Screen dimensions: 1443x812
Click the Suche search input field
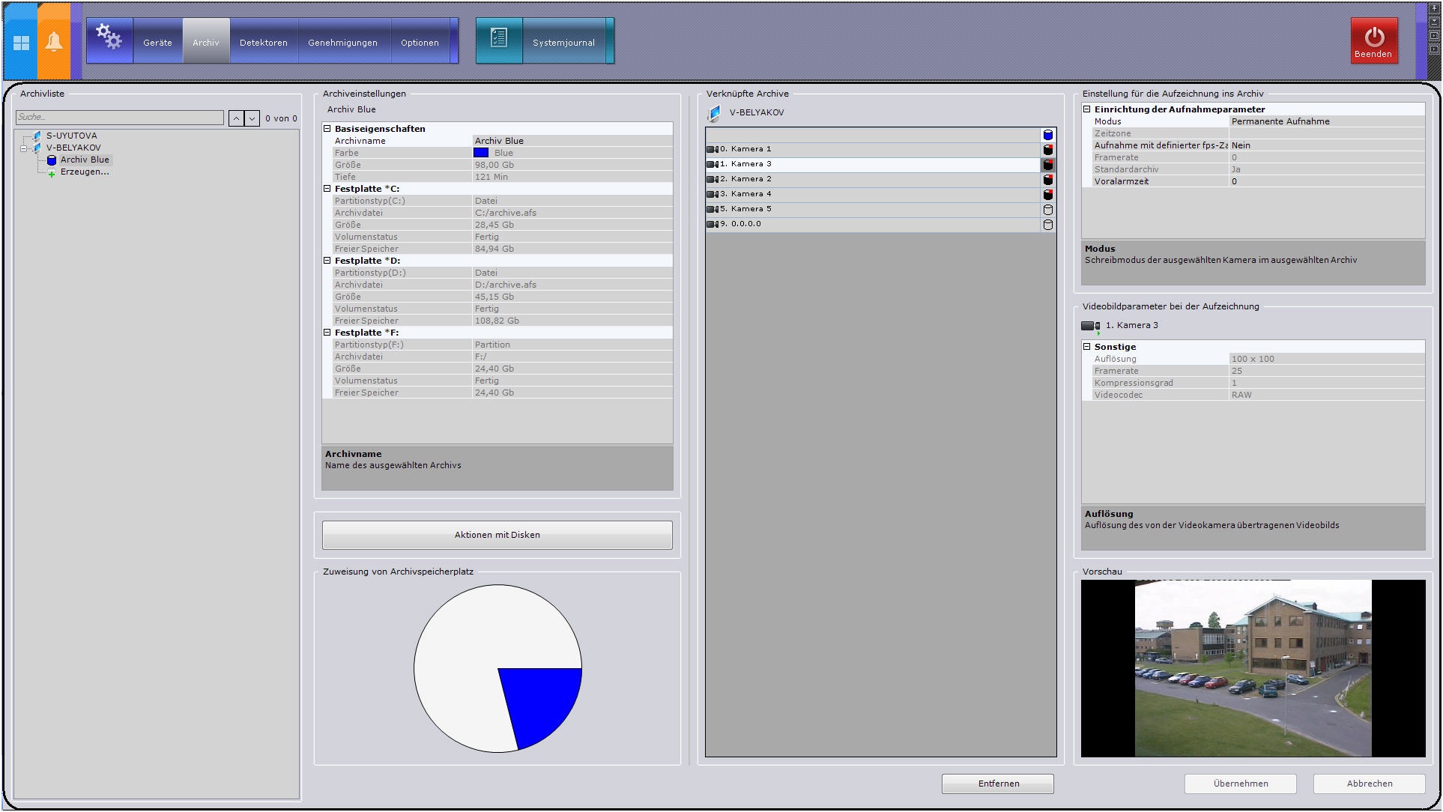(120, 118)
